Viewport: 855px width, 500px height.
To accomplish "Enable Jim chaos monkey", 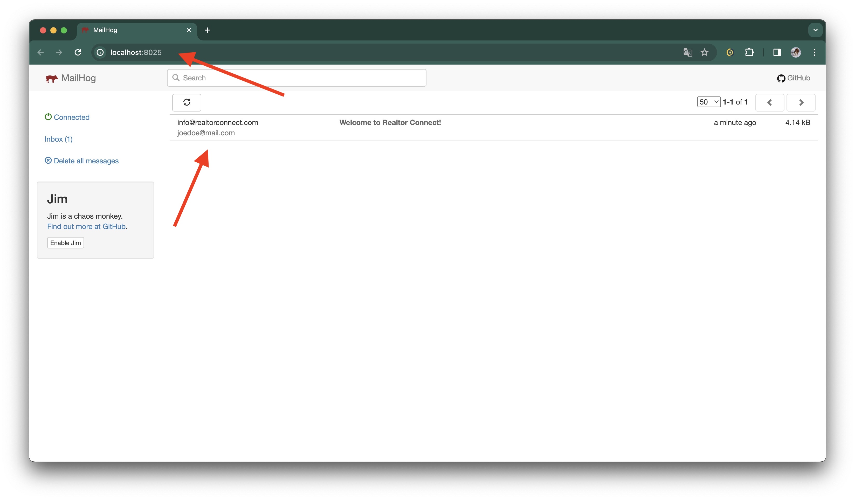I will pos(65,243).
